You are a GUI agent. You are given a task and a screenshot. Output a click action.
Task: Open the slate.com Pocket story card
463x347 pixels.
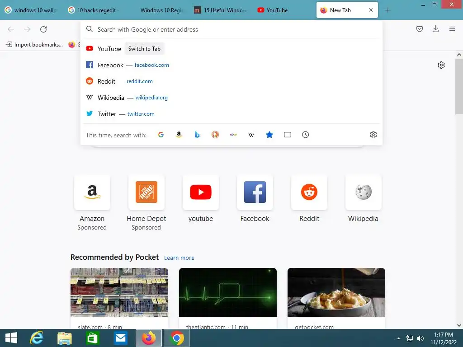pyautogui.click(x=119, y=298)
